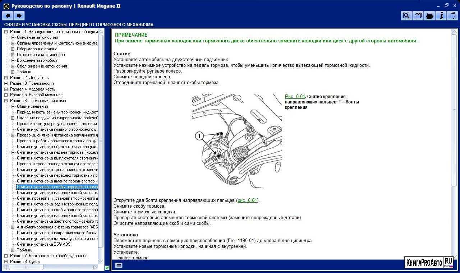
Task: Expand Раздел 7. Бортовое электрооборудование
Action: pos(6,256)
